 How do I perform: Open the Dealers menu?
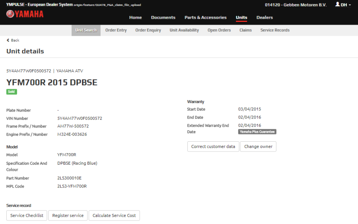[x=265, y=18]
